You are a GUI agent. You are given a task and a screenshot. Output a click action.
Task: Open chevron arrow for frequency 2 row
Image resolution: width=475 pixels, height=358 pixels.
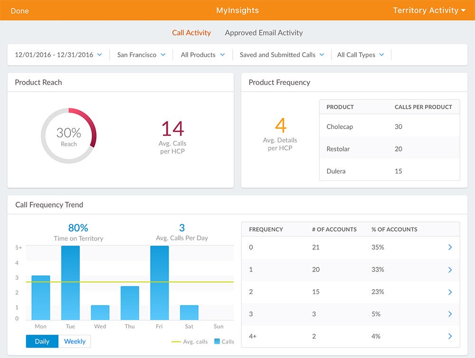coord(450,292)
